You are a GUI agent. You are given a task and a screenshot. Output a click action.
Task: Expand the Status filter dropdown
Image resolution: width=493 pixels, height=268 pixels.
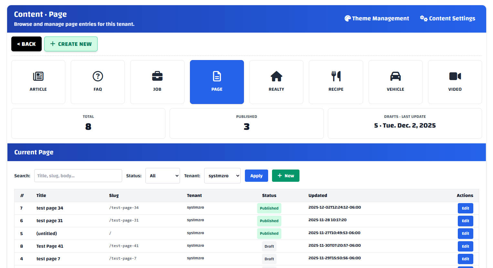163,176
